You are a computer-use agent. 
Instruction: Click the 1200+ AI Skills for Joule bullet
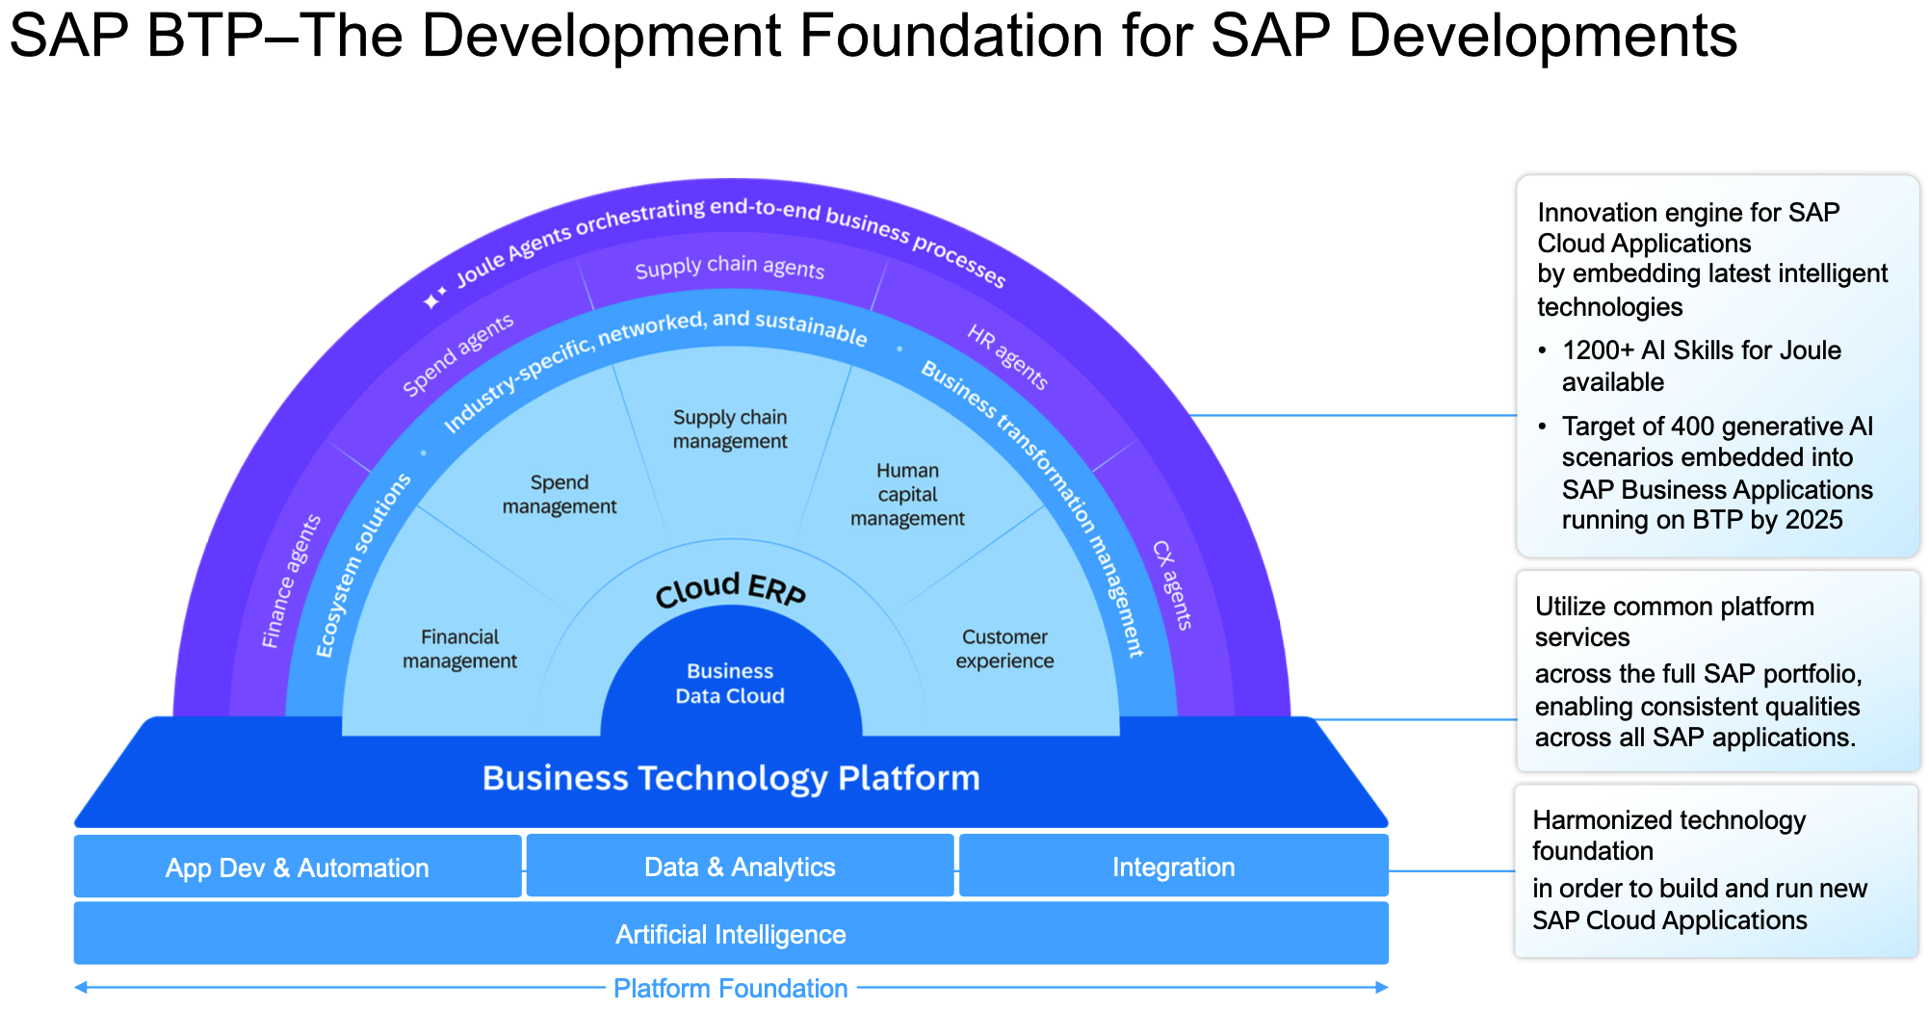(x=1701, y=366)
